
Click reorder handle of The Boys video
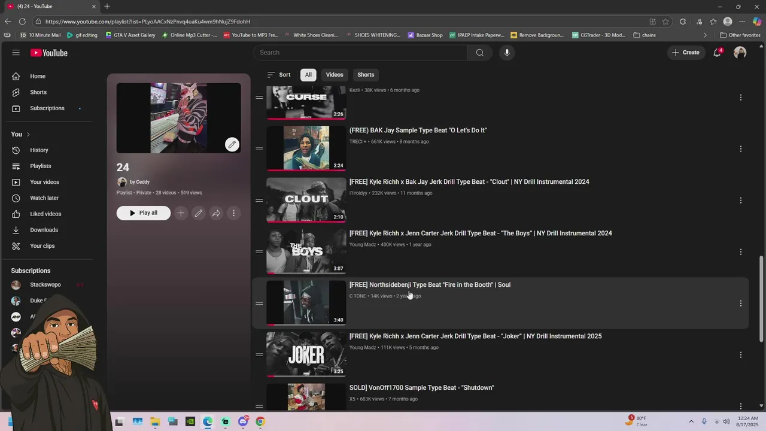[259, 252]
